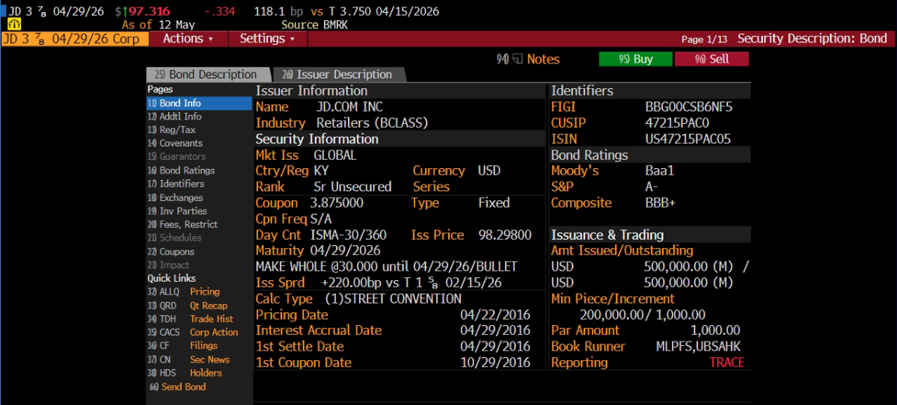Open HDS Holders quick link
This screenshot has height=405, width=897.
coord(185,373)
